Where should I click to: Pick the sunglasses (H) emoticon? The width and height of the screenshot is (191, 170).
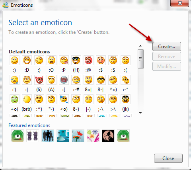76,60
